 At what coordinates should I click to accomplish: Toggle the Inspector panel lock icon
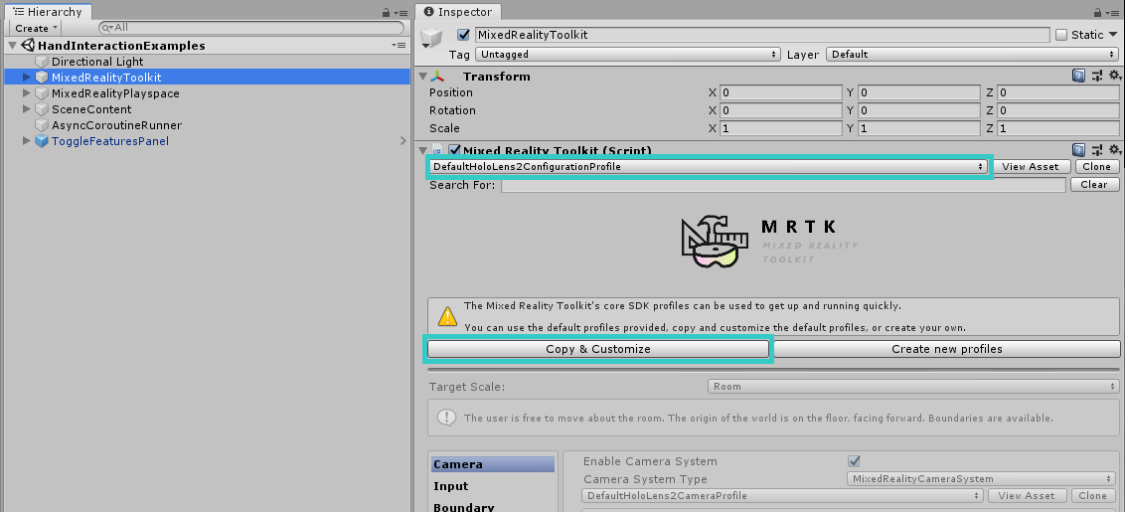click(x=1096, y=12)
